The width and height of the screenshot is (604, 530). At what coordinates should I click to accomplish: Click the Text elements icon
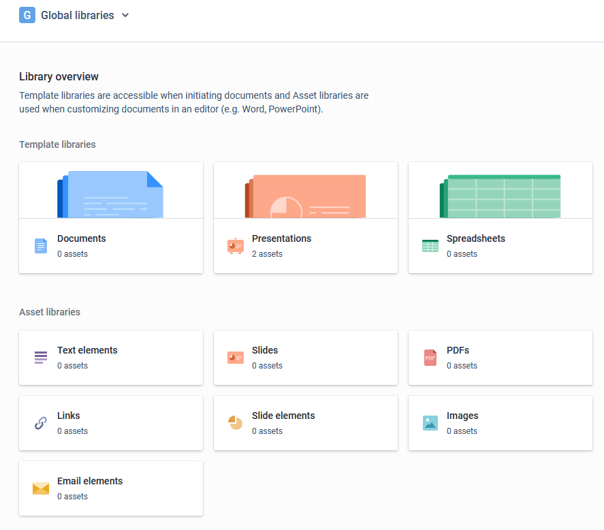40,357
